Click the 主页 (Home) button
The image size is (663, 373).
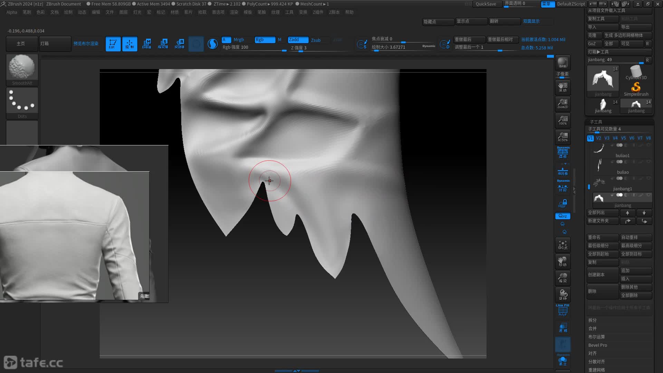tap(22, 44)
